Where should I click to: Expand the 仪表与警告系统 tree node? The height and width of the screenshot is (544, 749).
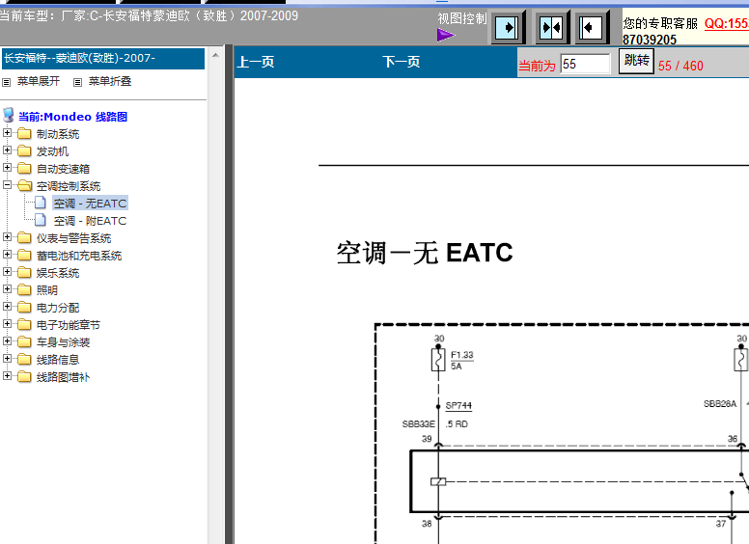coord(7,236)
